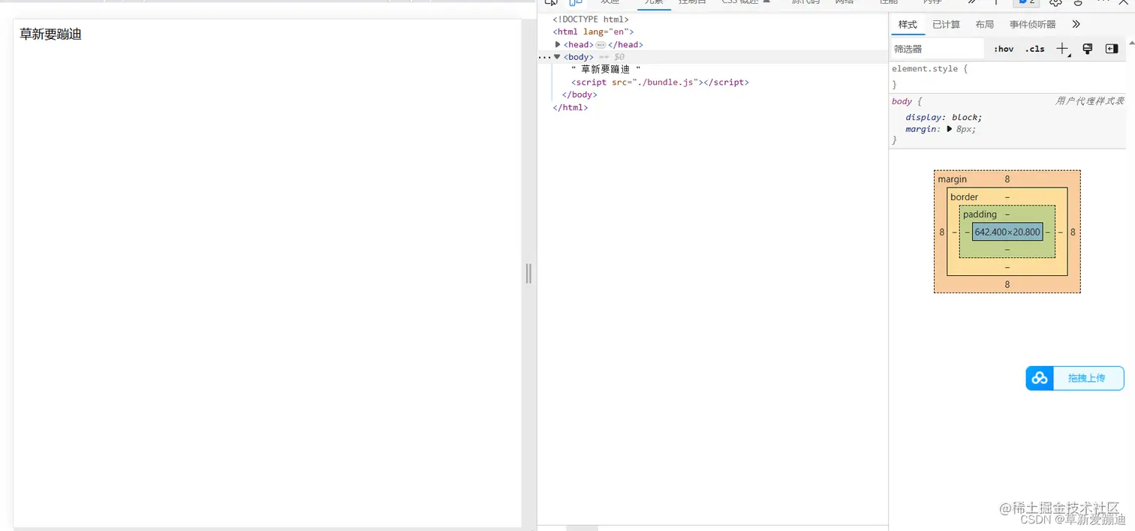Click the 642.400×20.800 content box
The image size is (1135, 531).
(1007, 232)
